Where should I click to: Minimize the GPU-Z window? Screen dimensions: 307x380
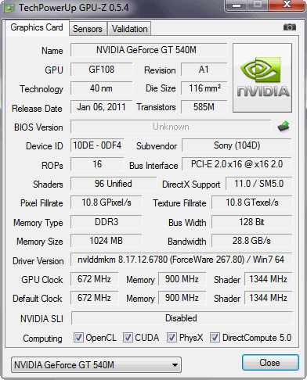[237, 5]
